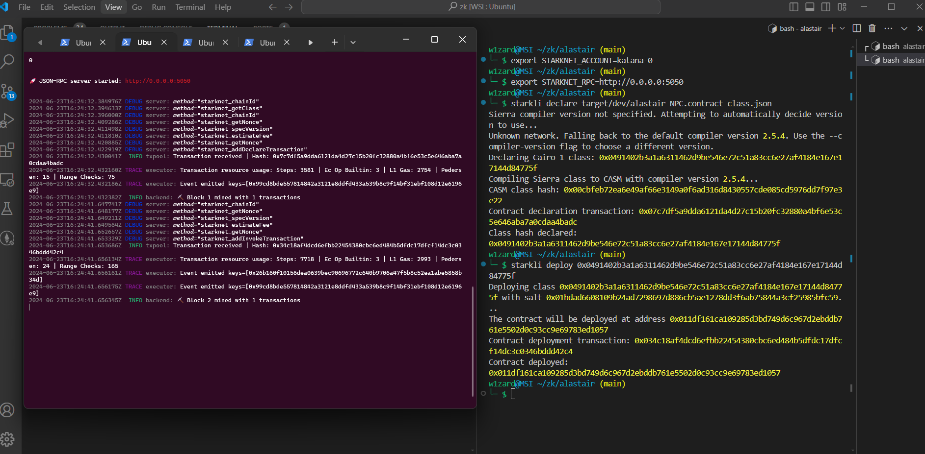Click 'JSON-RPC server started:' text

coord(79,81)
